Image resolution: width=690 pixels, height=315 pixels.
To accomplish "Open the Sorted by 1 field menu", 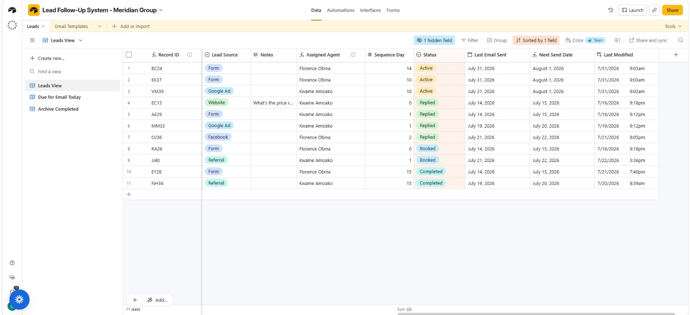I will click(x=536, y=40).
